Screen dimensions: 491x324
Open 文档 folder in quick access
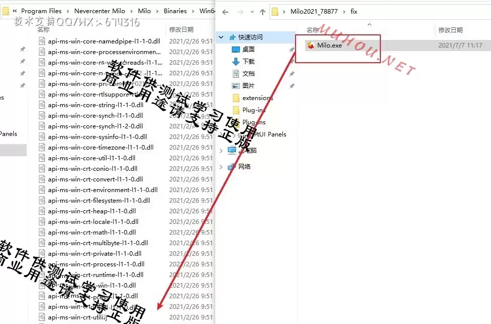(x=249, y=74)
